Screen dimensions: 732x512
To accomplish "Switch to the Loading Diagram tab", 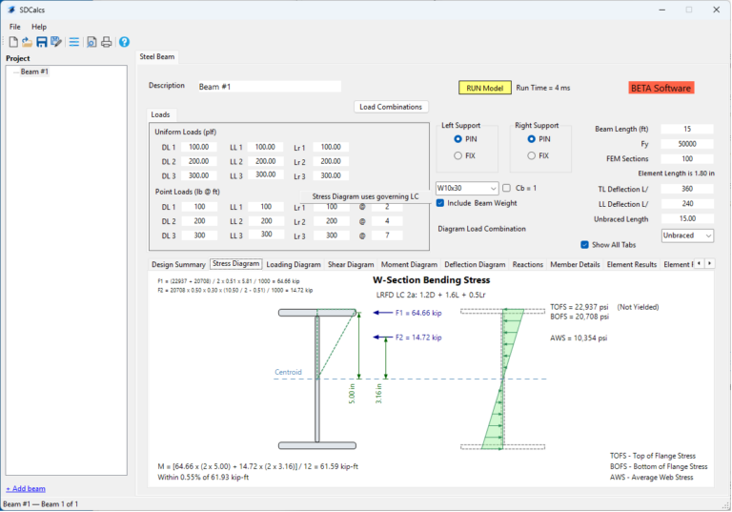I will coord(294,264).
